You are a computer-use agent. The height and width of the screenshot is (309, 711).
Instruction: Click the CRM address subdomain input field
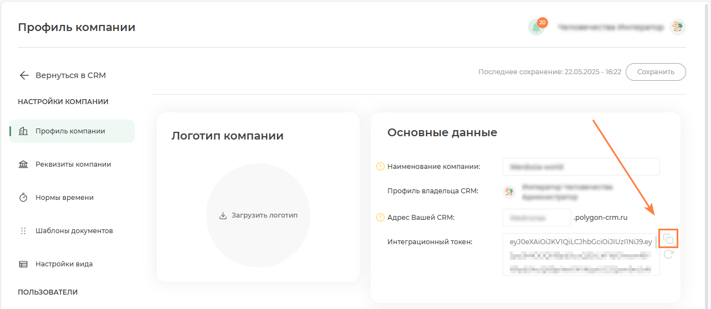point(536,218)
